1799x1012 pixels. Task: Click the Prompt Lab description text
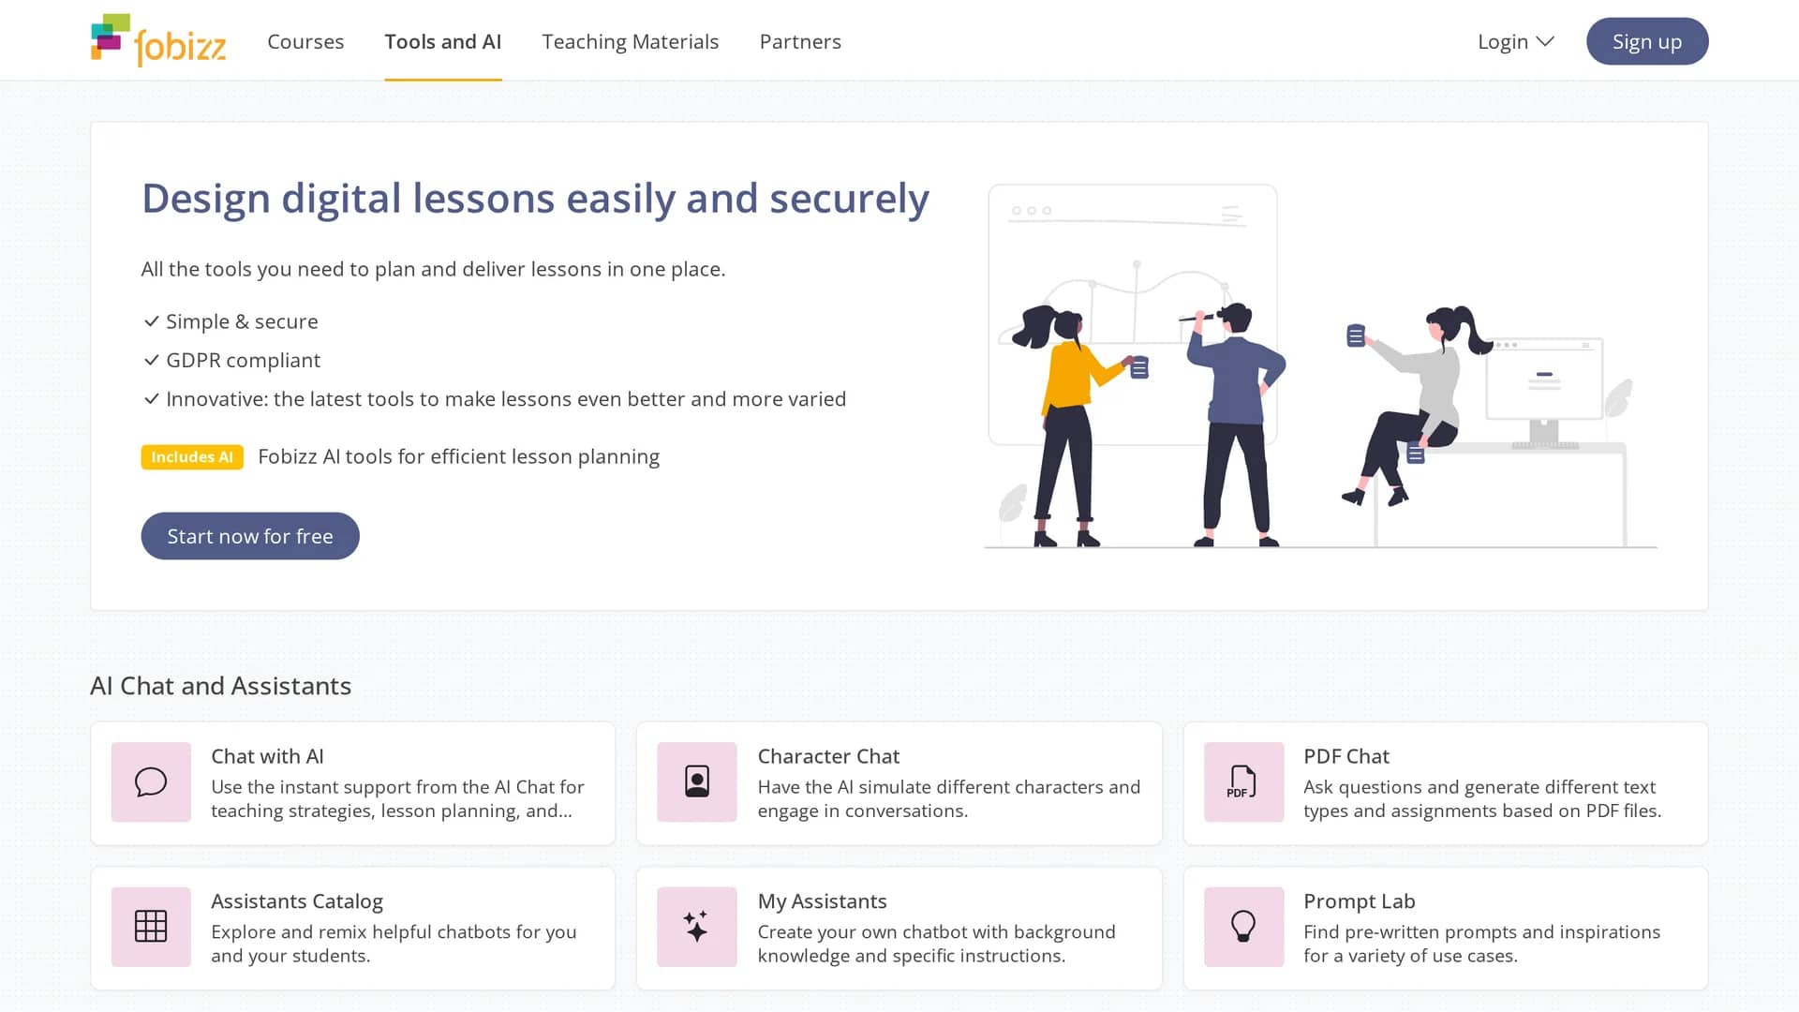pyautogui.click(x=1481, y=944)
